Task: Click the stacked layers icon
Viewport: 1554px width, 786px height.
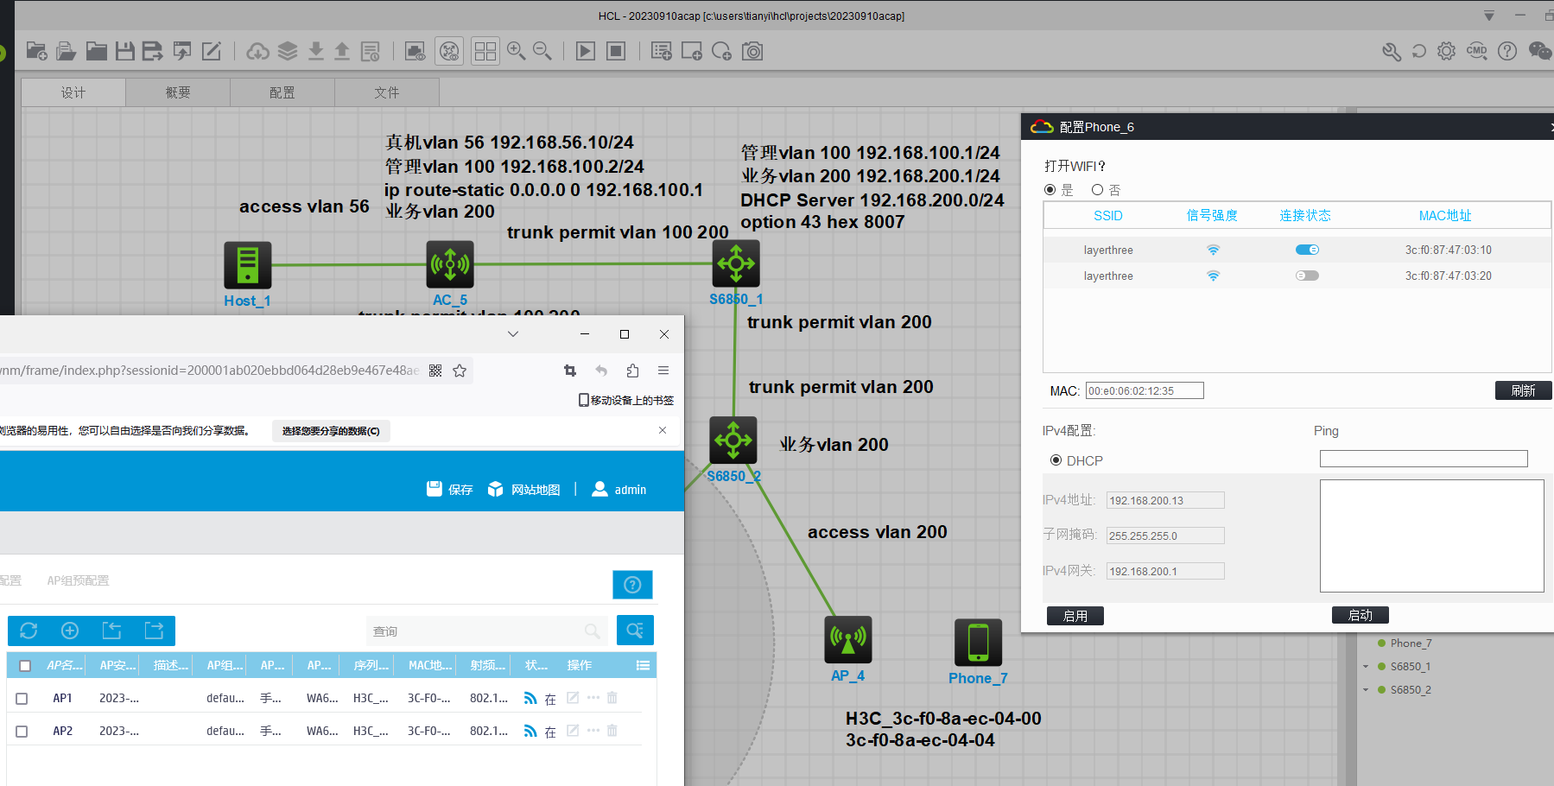Action: tap(288, 52)
